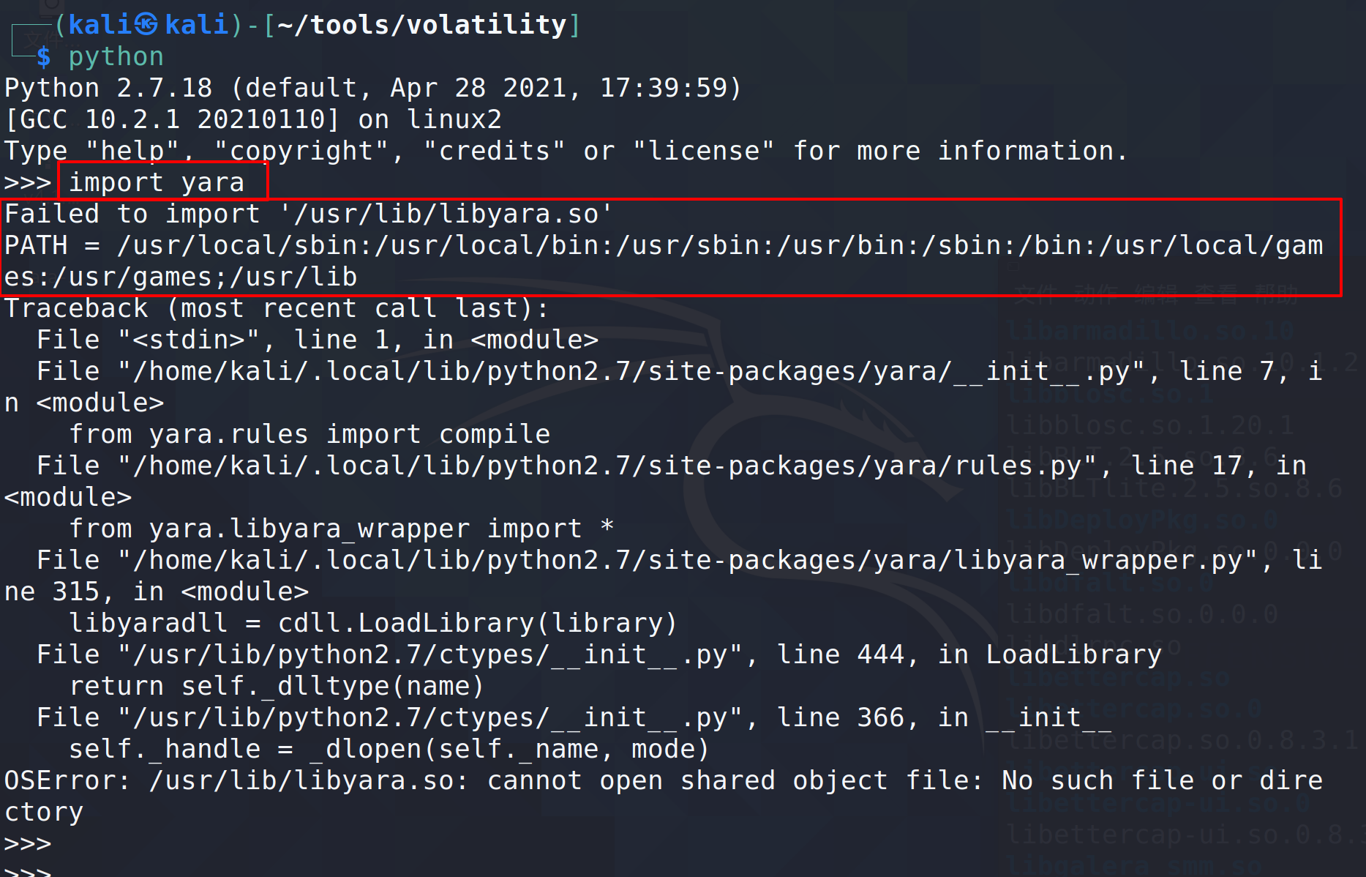This screenshot has height=877, width=1366.
Task: Click 'Traceback (most recent call last):' line
Action: (x=277, y=308)
